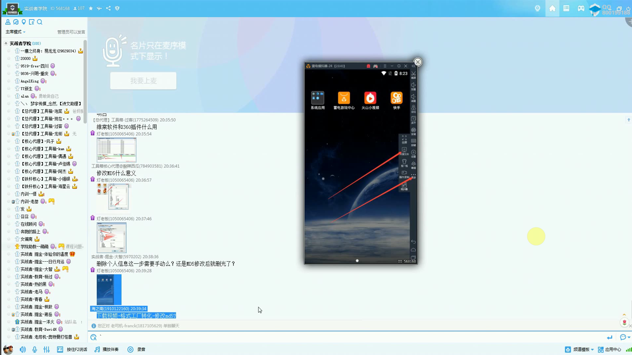Viewport: 632px width, 355px height.
Task: Close the enlarged image preview popup
Action: pyautogui.click(x=418, y=62)
